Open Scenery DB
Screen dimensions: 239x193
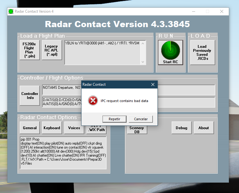click(x=137, y=130)
